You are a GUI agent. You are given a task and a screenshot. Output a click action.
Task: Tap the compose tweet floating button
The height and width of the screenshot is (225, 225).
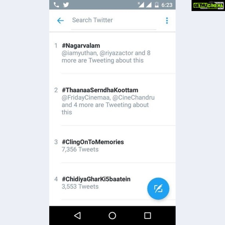point(158,188)
